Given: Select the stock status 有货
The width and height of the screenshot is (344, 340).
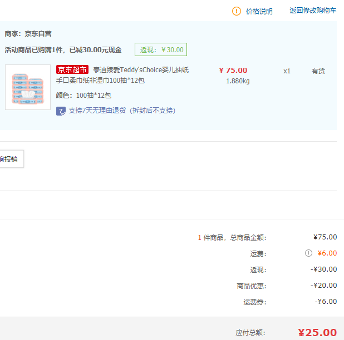Looking at the screenshot, I should coord(318,71).
